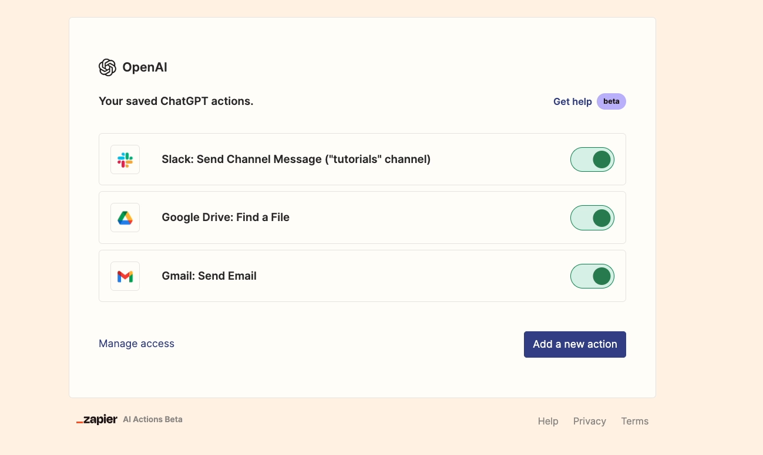The width and height of the screenshot is (763, 455).
Task: Click the AI Actions Beta footer label
Action: click(153, 419)
